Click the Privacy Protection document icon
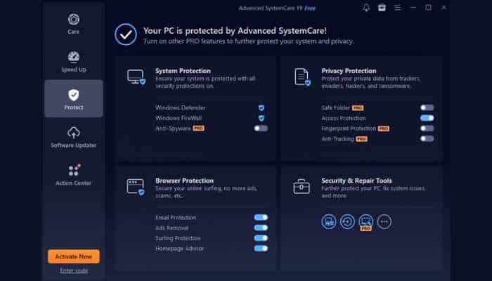This screenshot has width=492, height=281. point(302,77)
